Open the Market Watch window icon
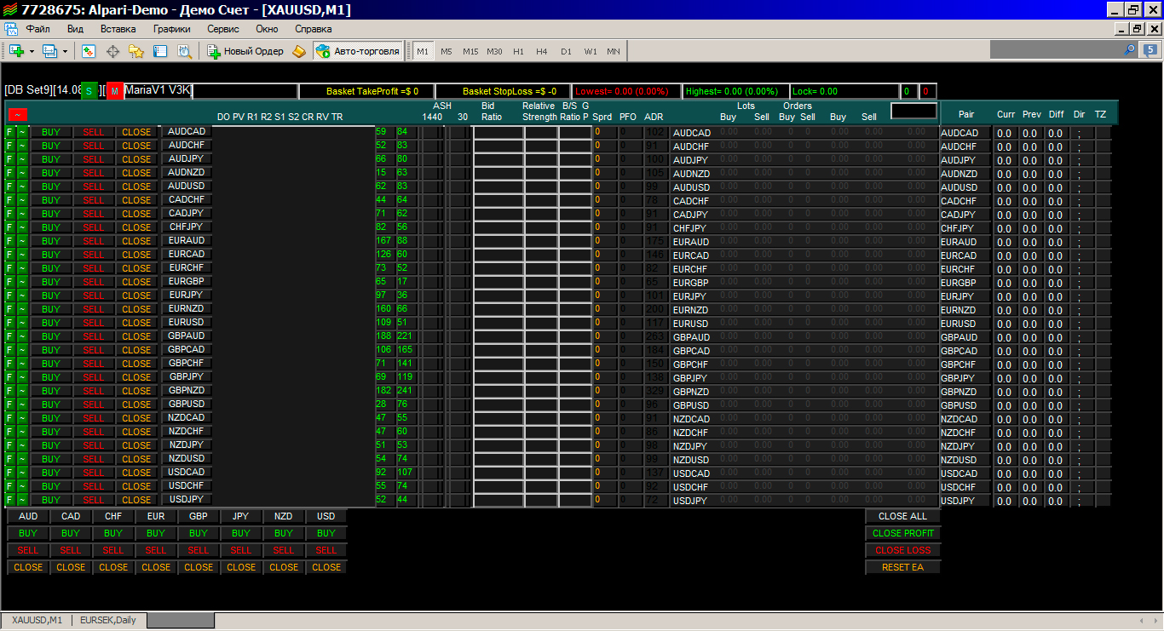Image resolution: width=1164 pixels, height=631 pixels. [x=89, y=51]
